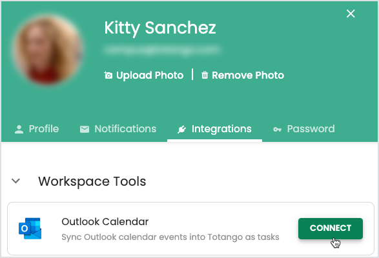
Task: Collapse the Workspace Tools section chevron
Action: pyautogui.click(x=15, y=181)
